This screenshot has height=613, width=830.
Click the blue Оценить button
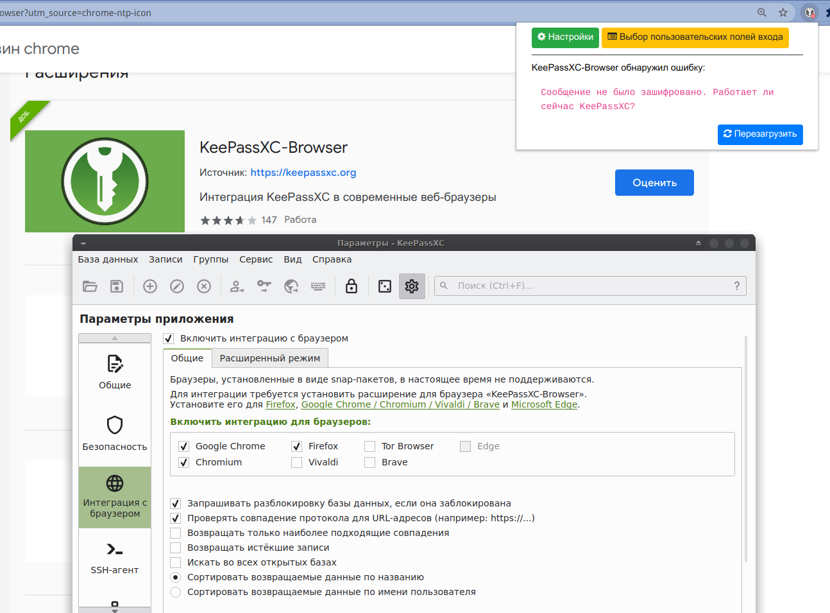click(x=654, y=183)
